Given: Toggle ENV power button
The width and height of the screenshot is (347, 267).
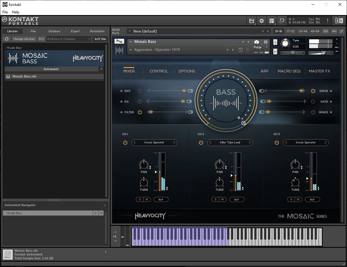Looking at the screenshot, I should coord(140,91).
